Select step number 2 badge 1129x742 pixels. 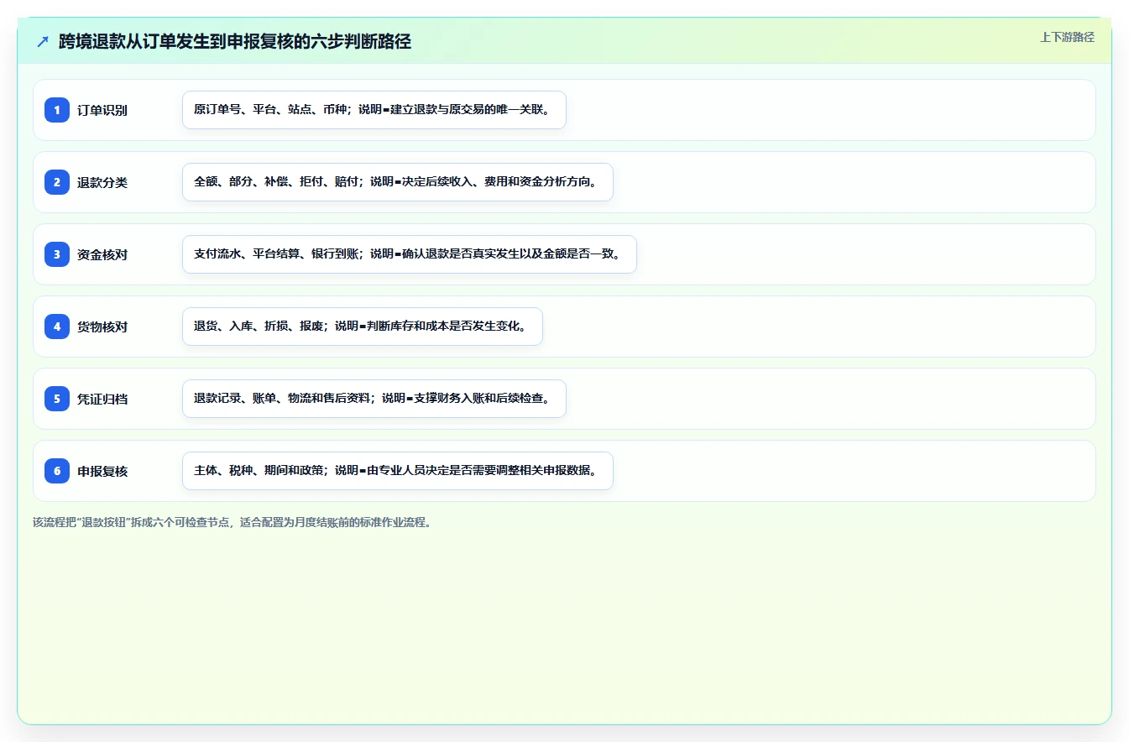pos(57,182)
